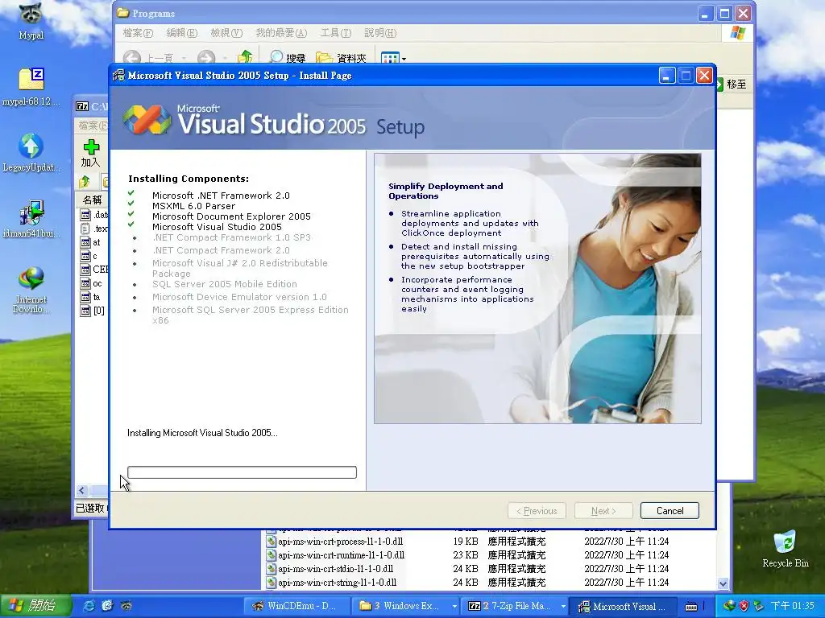The image size is (825, 618).
Task: Click the first system tray network icon
Action: [728, 606]
